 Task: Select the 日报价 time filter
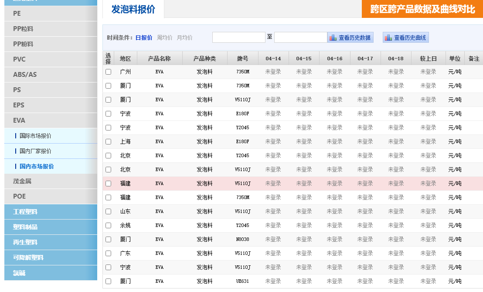144,38
